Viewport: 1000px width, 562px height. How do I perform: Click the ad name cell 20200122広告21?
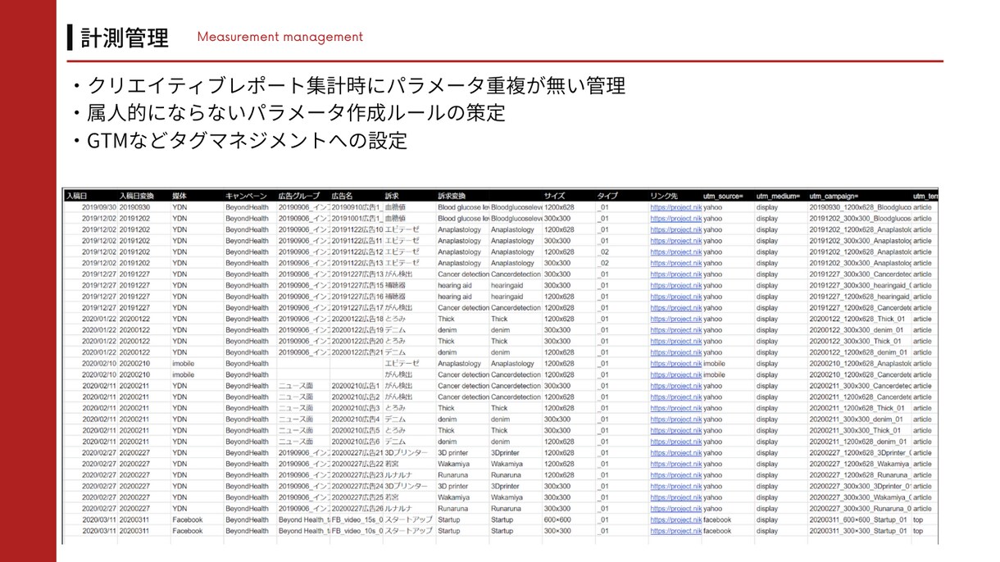coord(357,352)
